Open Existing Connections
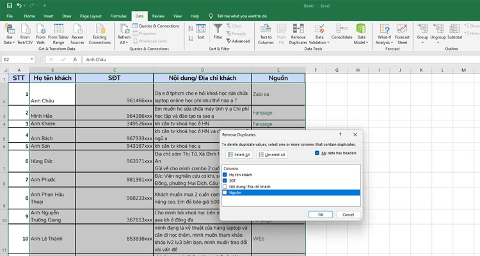480x256 pixels. [100, 34]
